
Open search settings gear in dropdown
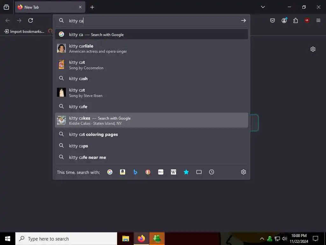point(244,172)
